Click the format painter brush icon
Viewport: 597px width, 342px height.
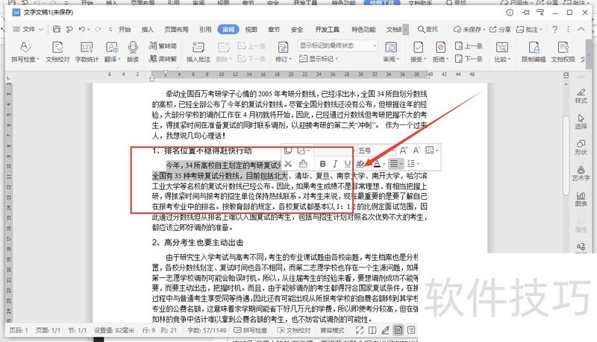point(303,164)
